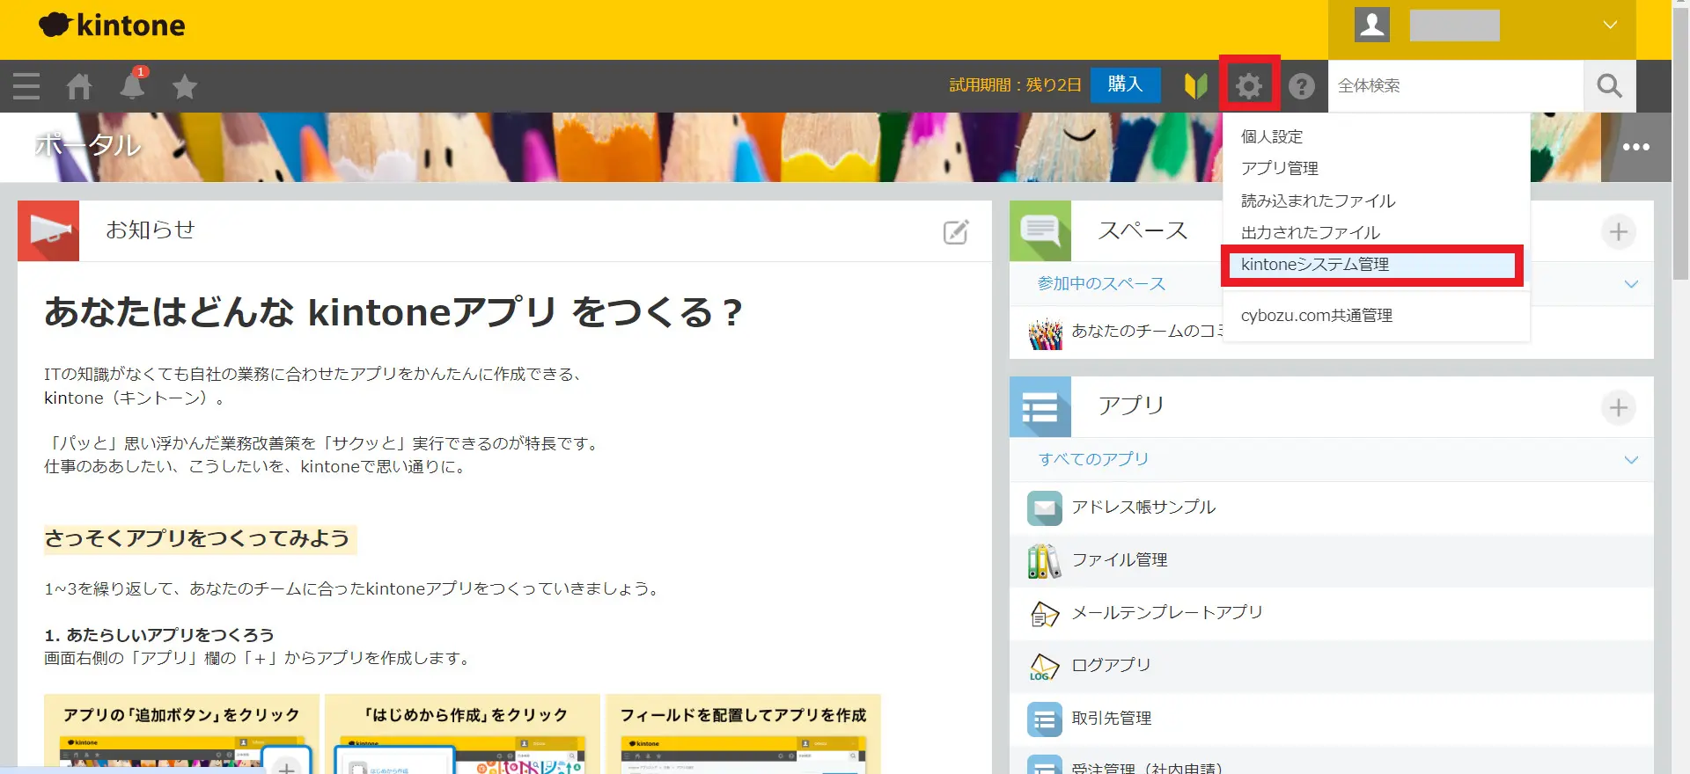Click the ポータル title text
Image resolution: width=1690 pixels, height=774 pixels.
tap(87, 145)
